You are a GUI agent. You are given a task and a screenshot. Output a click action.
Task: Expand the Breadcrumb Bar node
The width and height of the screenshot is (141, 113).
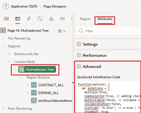coord(9,54)
